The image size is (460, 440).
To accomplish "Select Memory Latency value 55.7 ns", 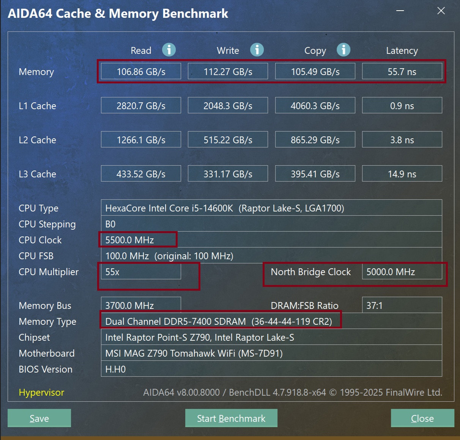I will [x=402, y=71].
